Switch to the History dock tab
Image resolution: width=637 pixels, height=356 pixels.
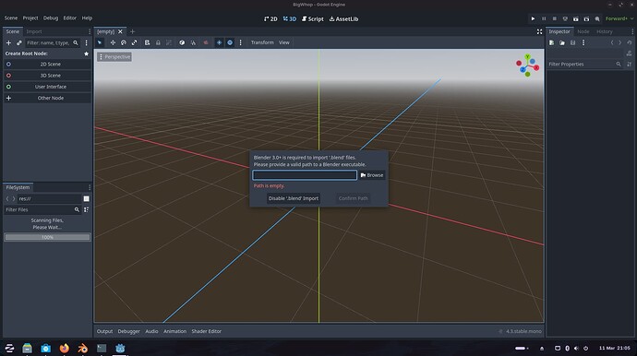(x=605, y=31)
